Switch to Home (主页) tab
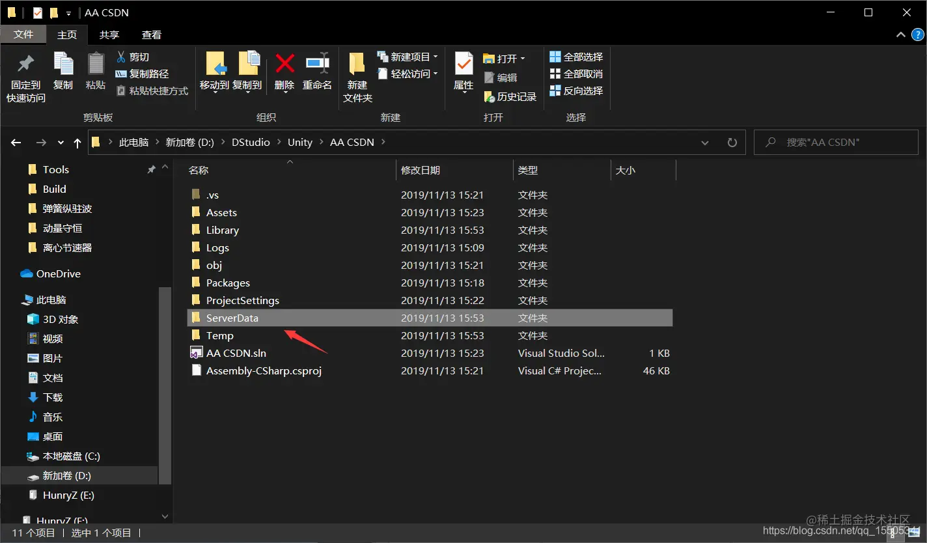Viewport: 927px width, 543px height. (x=67, y=35)
